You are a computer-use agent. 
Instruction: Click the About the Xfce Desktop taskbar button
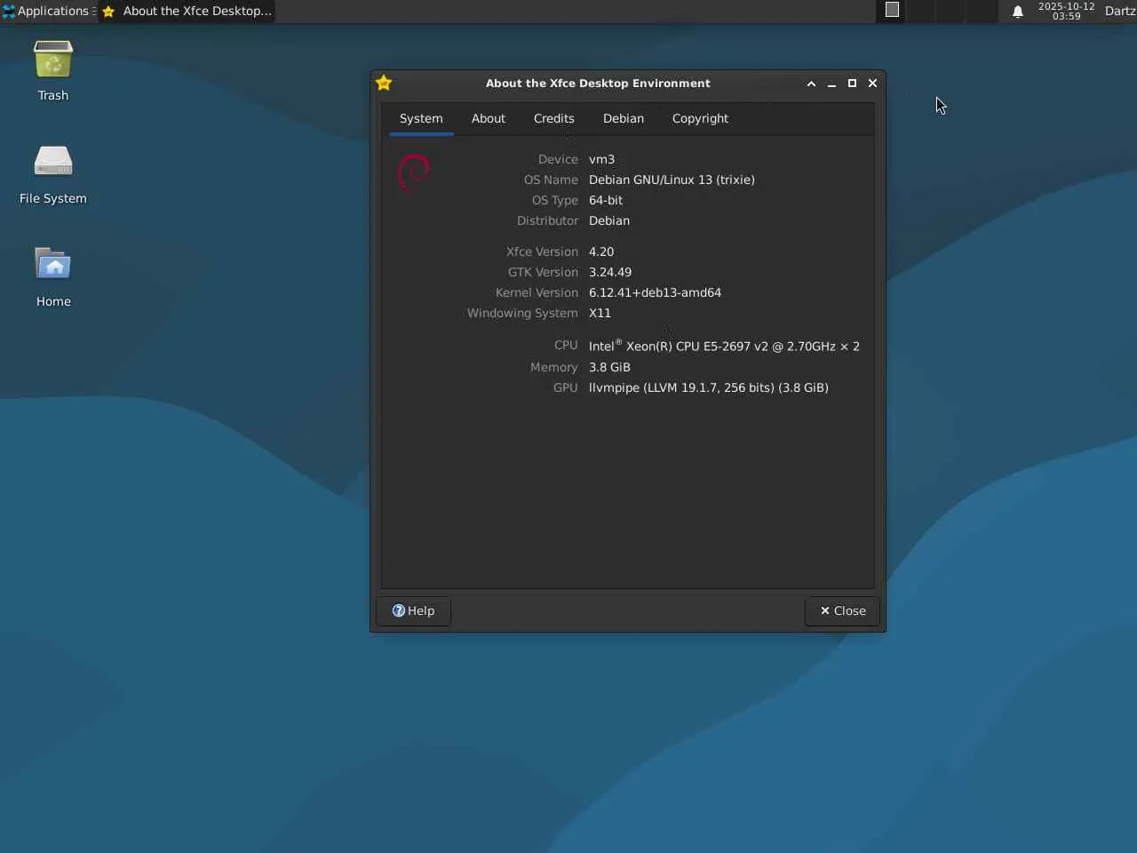(187, 12)
